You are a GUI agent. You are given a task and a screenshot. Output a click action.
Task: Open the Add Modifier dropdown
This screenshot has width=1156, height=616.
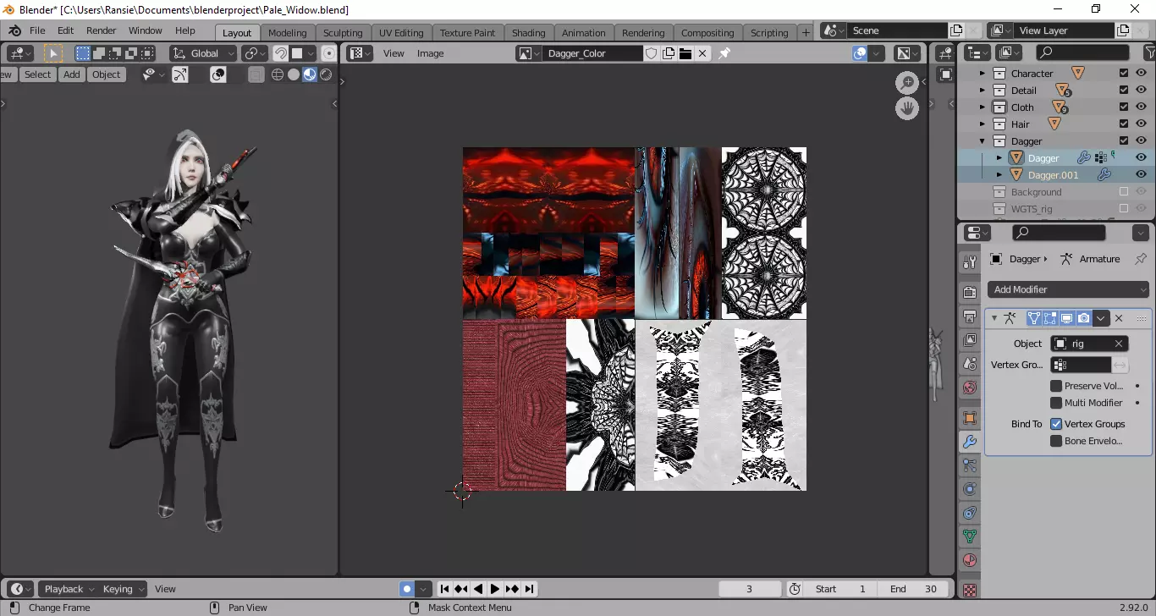click(1070, 289)
